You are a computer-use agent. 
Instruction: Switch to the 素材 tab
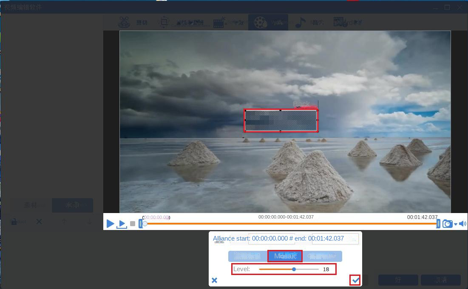click(x=29, y=205)
